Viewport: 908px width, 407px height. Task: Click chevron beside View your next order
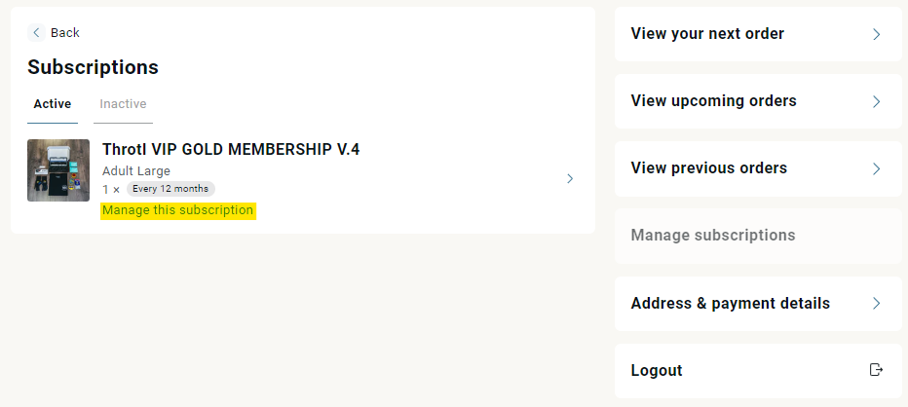(x=877, y=34)
